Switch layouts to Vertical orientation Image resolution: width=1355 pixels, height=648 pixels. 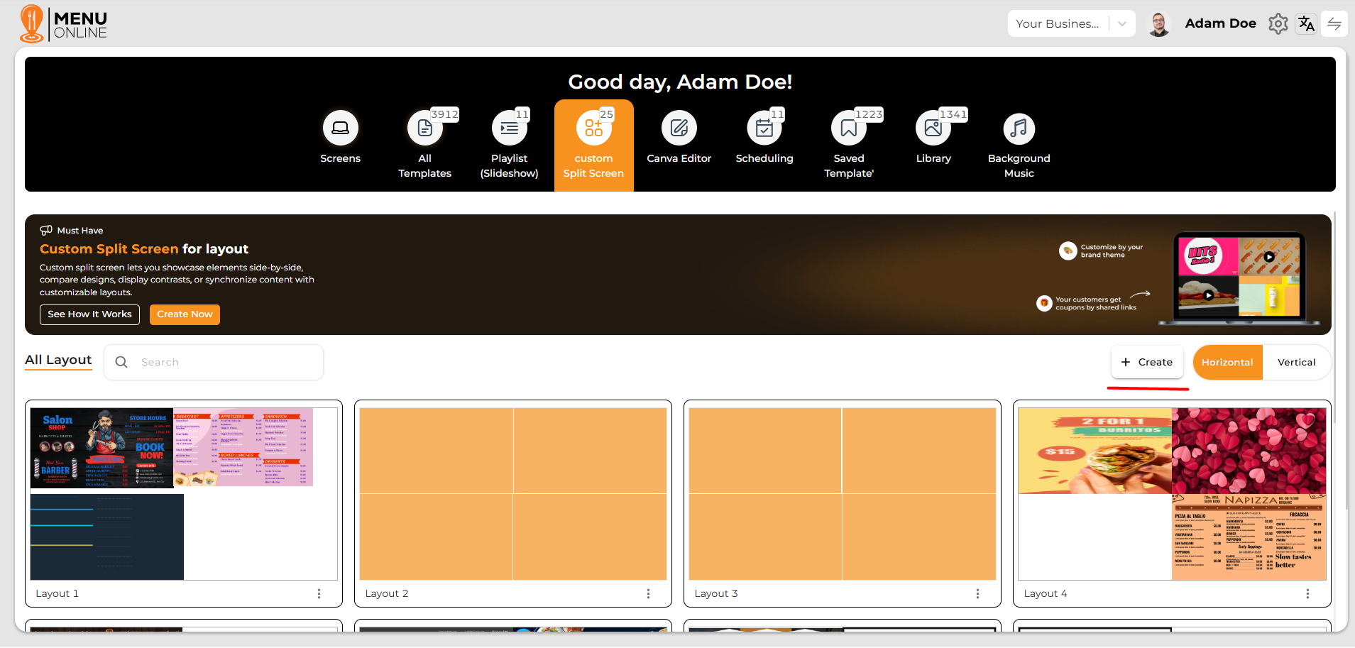coord(1296,362)
